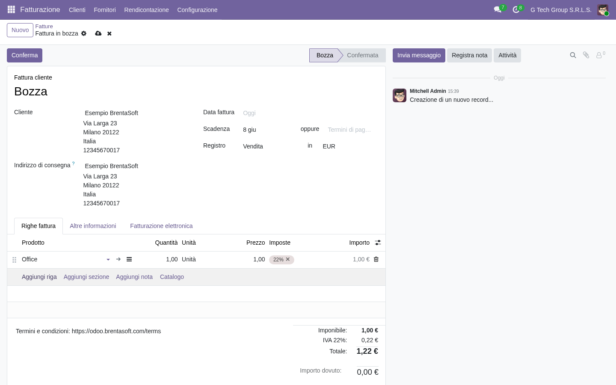Screen dimensions: 616x385
Task: Open the activities clock icon in the top bar
Action: coord(516,9)
